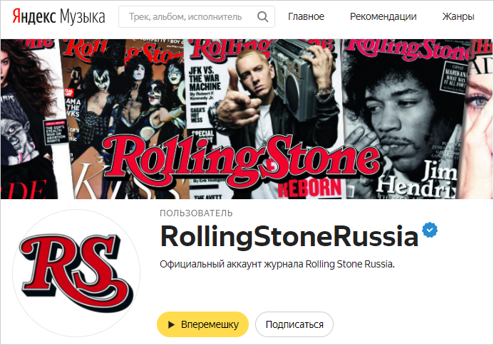Click the large Rolling Stone banner logo
Screen dimensions: 494x345
[x=242, y=161]
